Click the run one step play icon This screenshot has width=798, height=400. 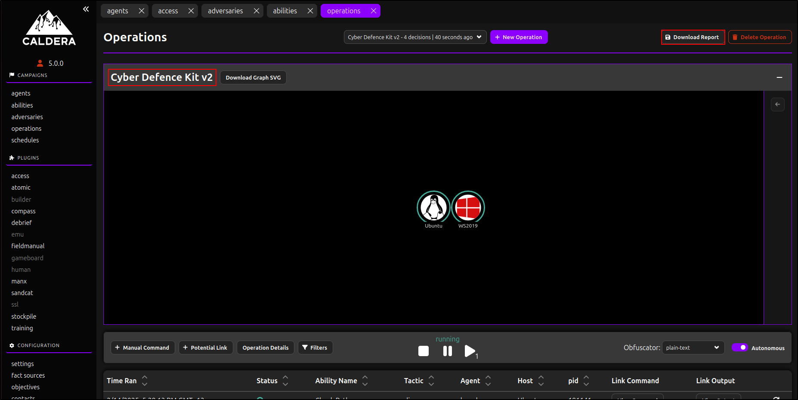pyautogui.click(x=470, y=351)
